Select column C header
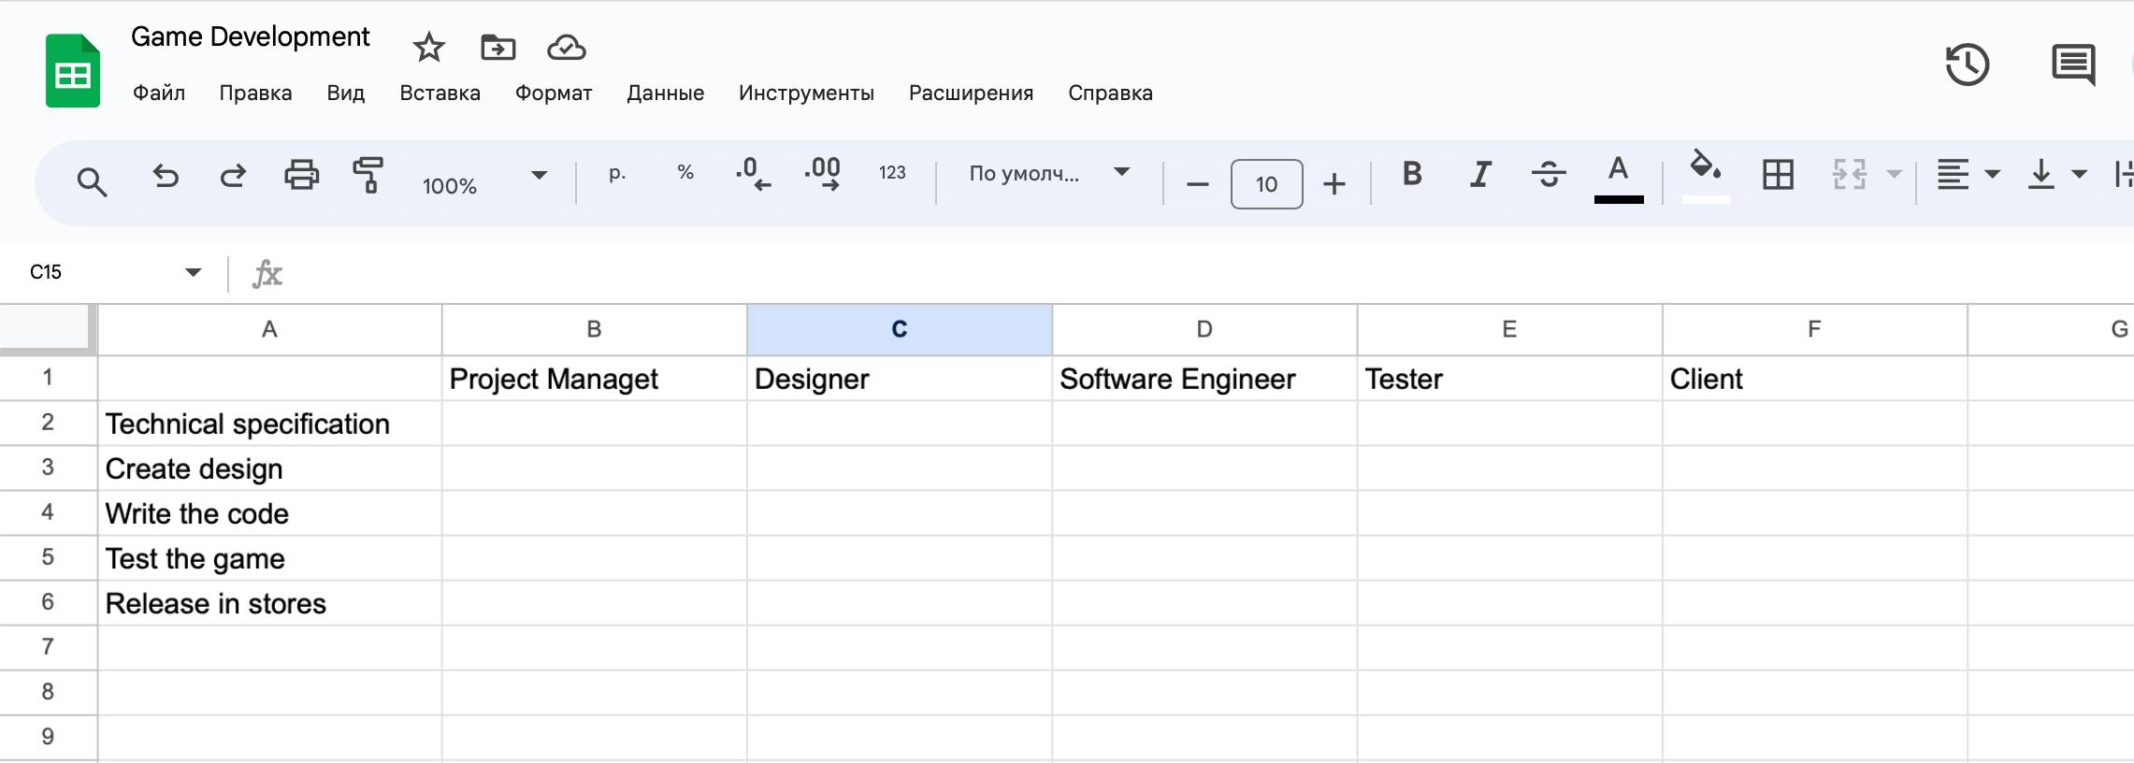 (x=900, y=329)
